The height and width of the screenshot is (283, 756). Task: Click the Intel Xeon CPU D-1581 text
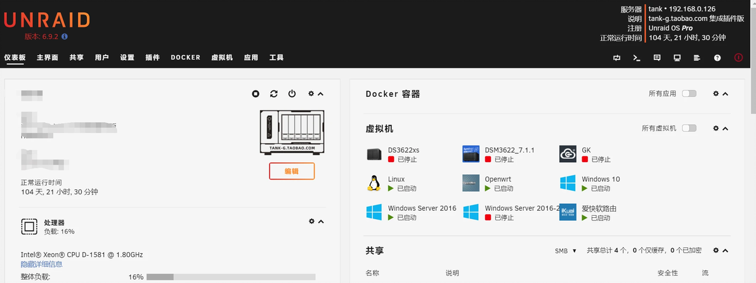click(x=81, y=255)
